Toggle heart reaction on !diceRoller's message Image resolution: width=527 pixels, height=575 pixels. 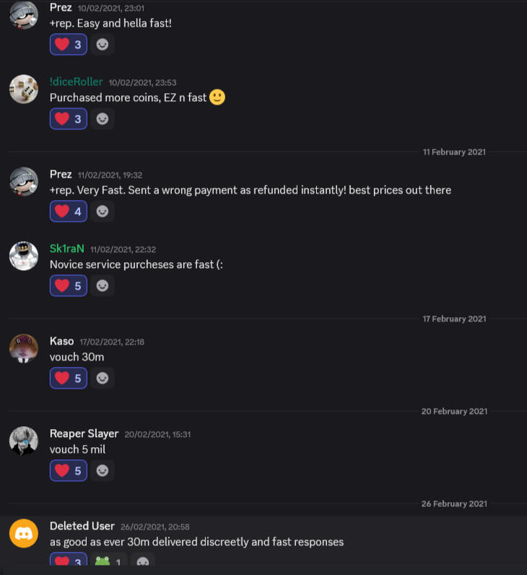(x=69, y=118)
